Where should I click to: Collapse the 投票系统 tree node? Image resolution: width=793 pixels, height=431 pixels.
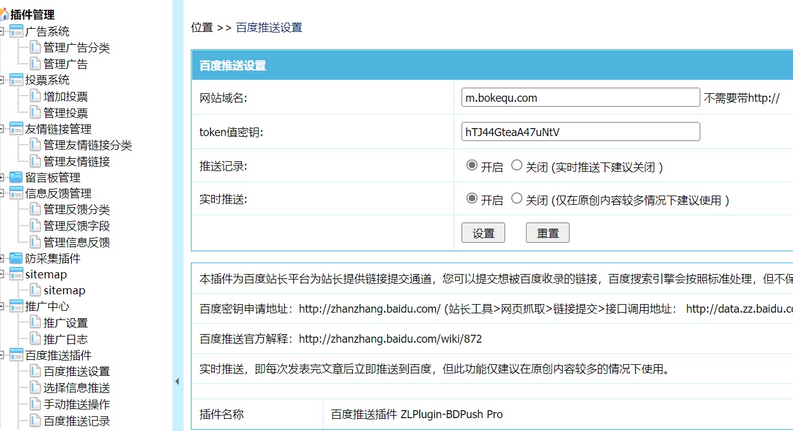click(2, 80)
